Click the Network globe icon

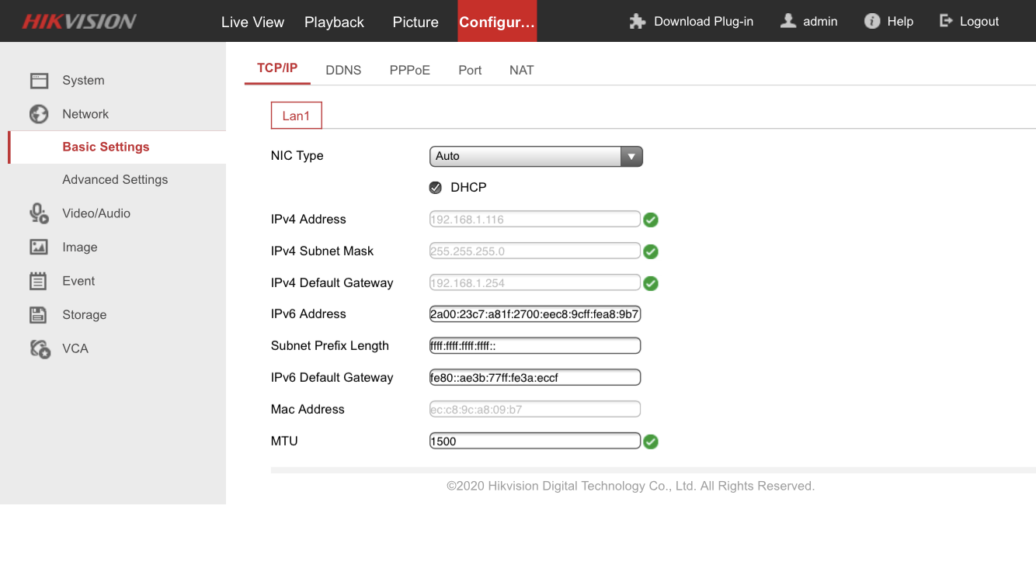[39, 114]
